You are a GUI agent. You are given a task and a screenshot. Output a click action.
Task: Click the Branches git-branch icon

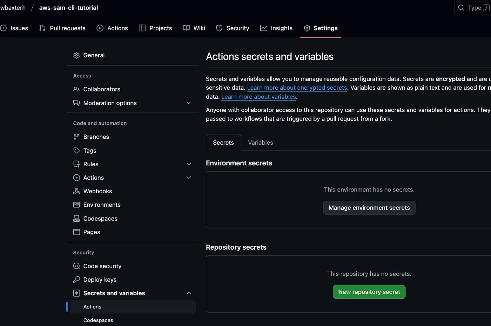pos(76,137)
